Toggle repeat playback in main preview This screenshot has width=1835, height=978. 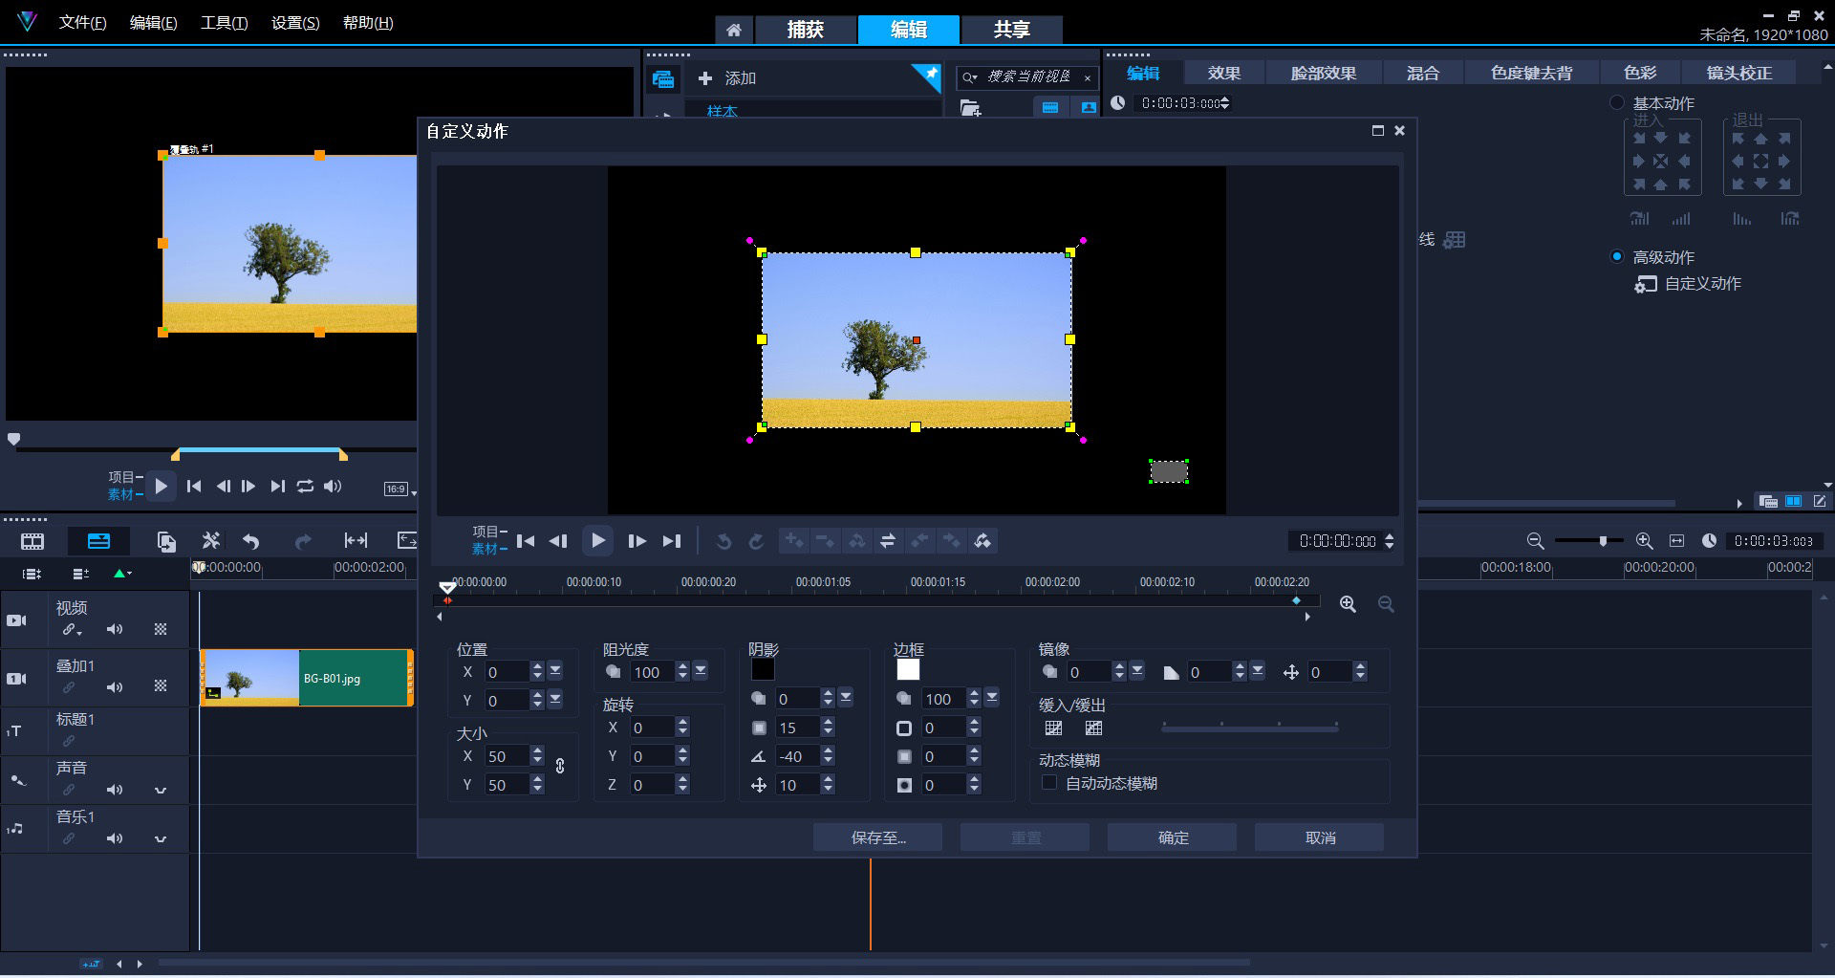tap(305, 487)
